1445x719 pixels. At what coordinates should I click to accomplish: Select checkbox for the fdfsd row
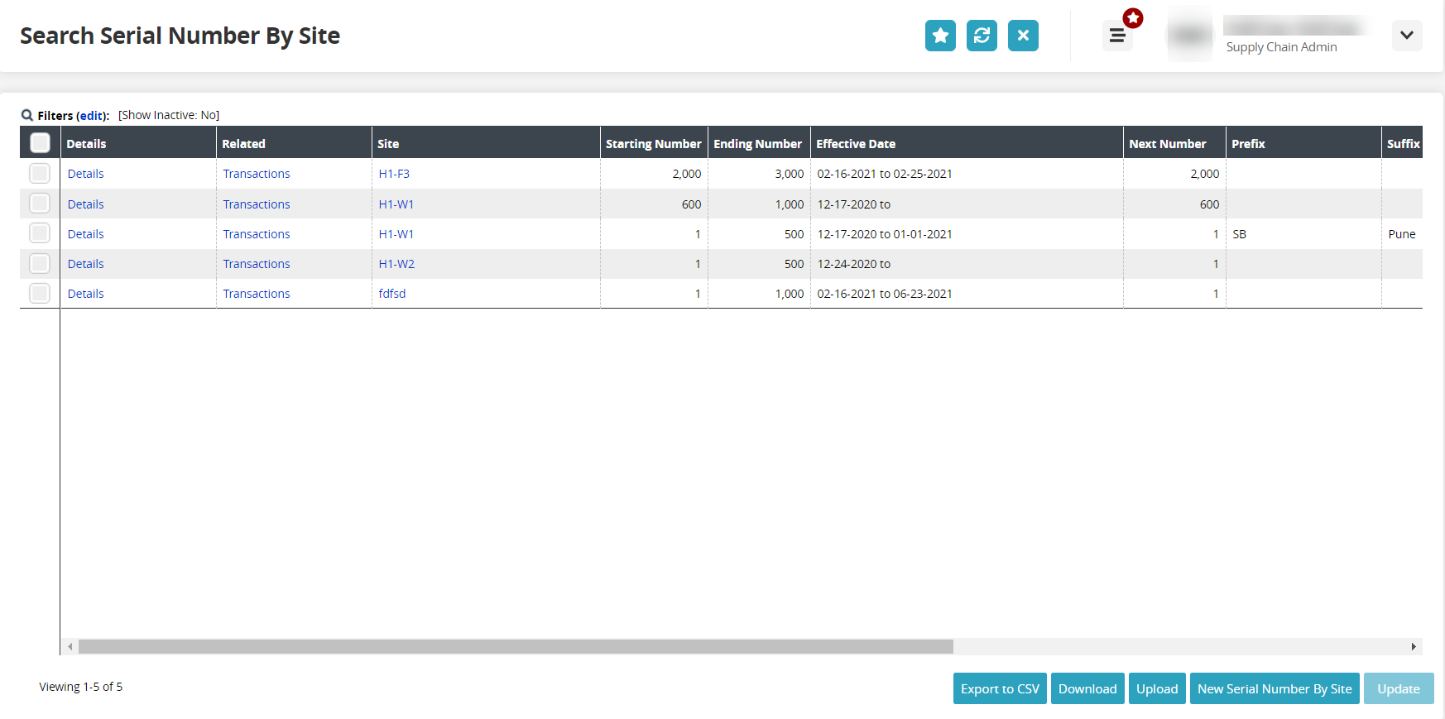click(40, 294)
